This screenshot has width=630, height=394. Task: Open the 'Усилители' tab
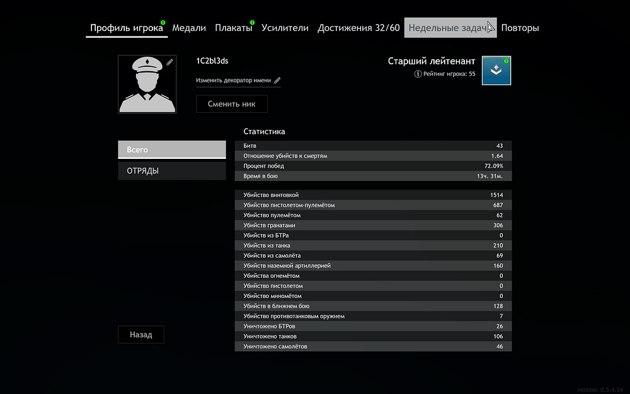[x=285, y=28]
